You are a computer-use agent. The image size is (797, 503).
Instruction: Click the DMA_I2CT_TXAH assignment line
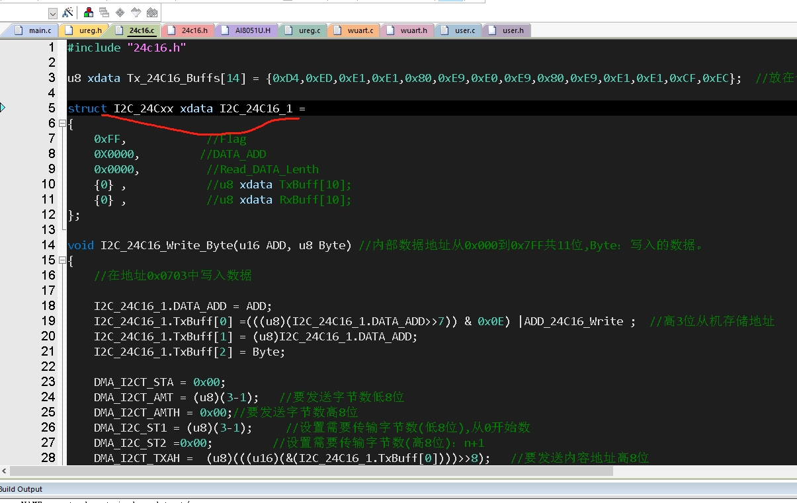292,458
